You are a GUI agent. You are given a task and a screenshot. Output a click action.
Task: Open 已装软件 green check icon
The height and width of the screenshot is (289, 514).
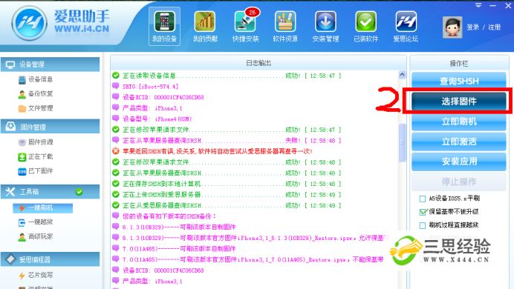(366, 27)
